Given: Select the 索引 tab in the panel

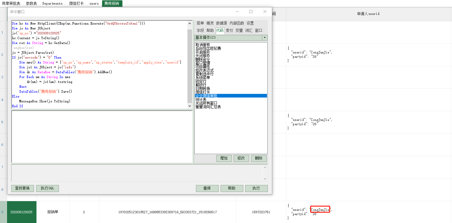Looking at the screenshot, I should [x=229, y=30].
